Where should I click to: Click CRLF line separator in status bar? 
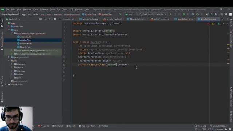click(x=204, y=130)
